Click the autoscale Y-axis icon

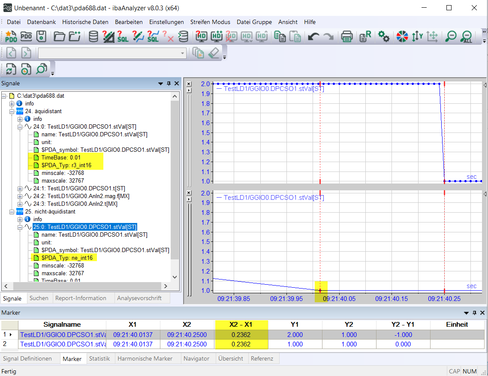(417, 36)
